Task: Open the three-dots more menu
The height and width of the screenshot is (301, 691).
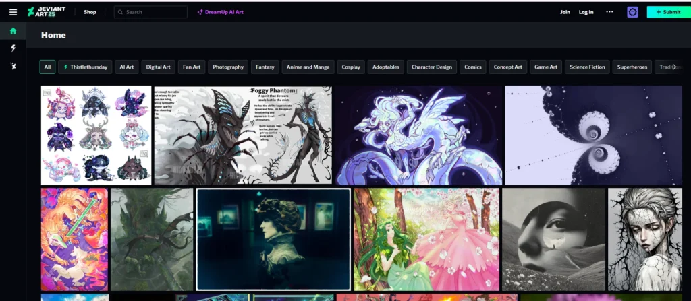Action: [609, 12]
